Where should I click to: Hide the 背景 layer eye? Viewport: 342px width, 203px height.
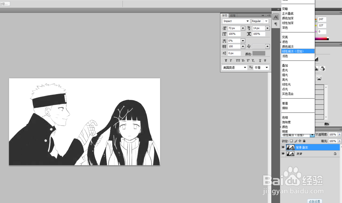[x=283, y=154]
